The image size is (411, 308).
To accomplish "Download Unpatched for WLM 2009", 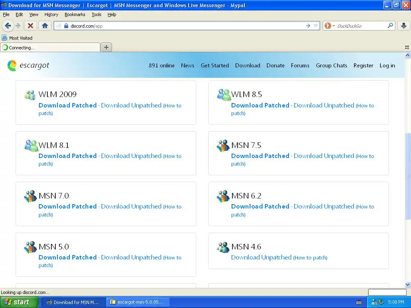I will coord(131,105).
